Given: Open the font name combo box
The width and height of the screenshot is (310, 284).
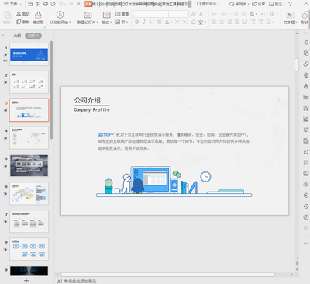Looking at the screenshot, I should [151, 14].
